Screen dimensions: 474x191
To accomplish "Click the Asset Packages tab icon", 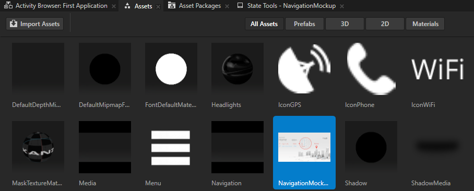I will click(x=172, y=6).
